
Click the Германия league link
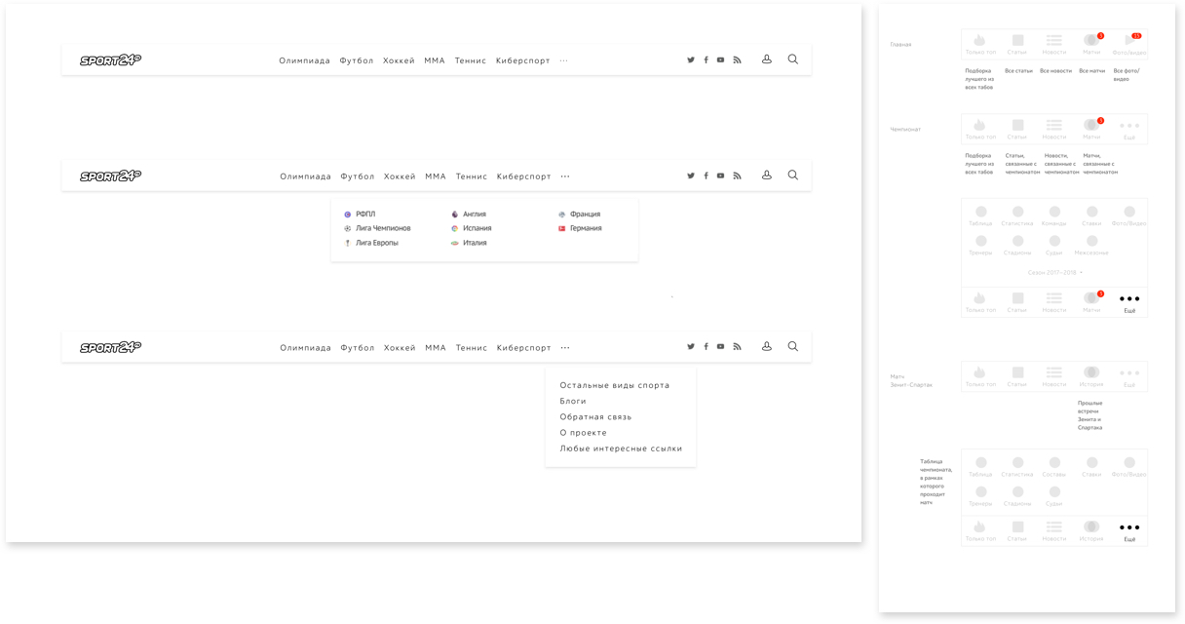pyautogui.click(x=585, y=228)
